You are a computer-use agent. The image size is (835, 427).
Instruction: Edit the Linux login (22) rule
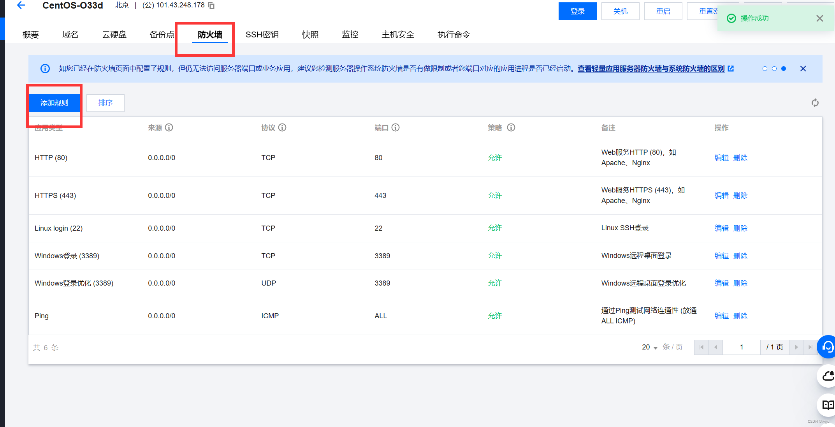[721, 228]
